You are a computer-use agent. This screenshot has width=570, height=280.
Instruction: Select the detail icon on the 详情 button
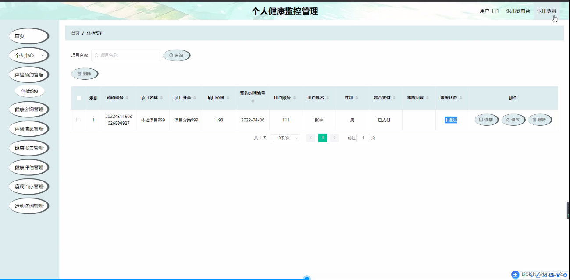(481, 120)
